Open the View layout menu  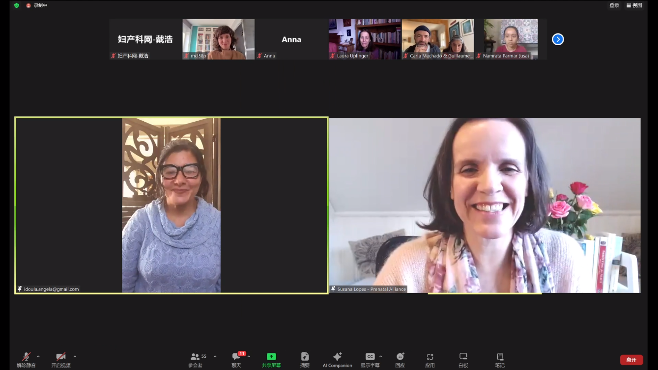tap(634, 5)
